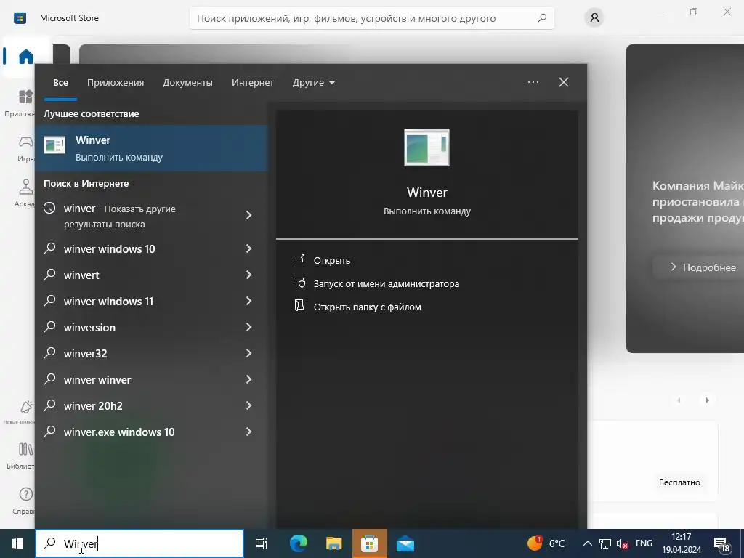Expand arrow for 'winver.exe windows 10' suggestion

248,432
